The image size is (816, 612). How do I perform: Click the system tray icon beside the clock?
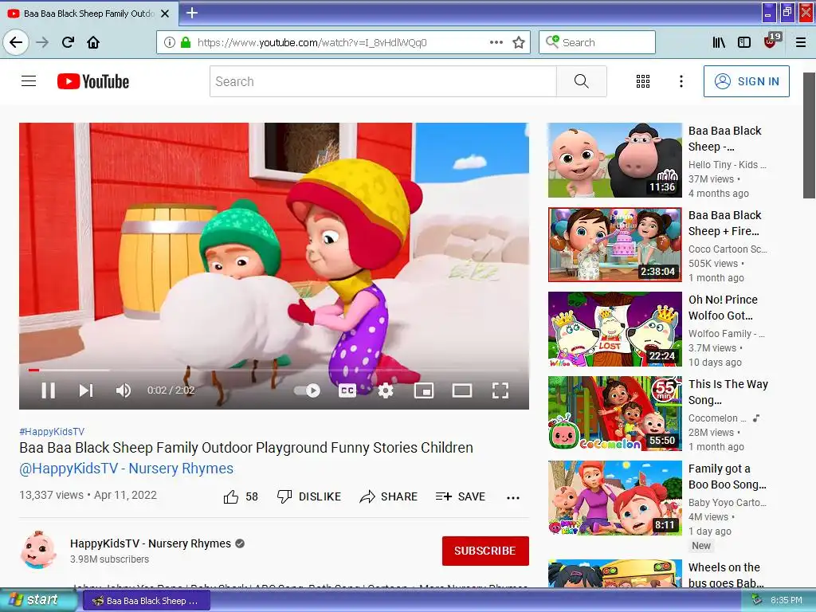756,600
